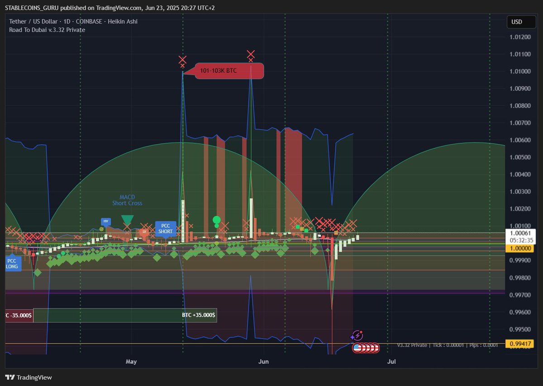Toggle the 05:32:35 countdown on the price scale
Image resolution: width=543 pixels, height=386 pixels.
click(x=522, y=240)
